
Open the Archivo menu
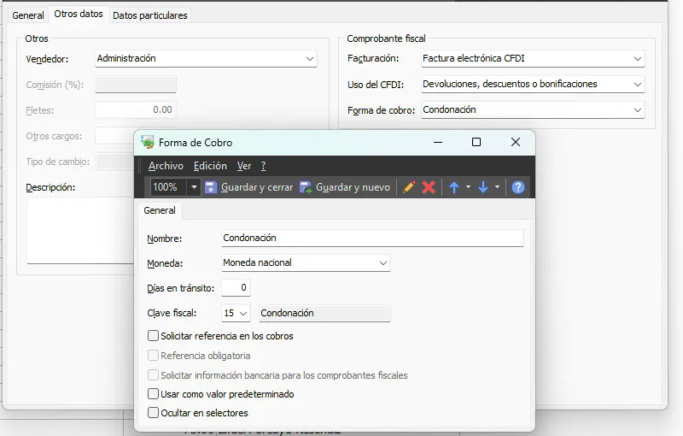pos(166,166)
